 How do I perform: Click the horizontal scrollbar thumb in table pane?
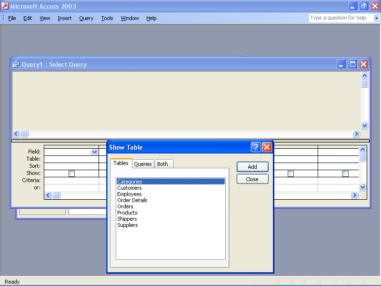coord(24,133)
